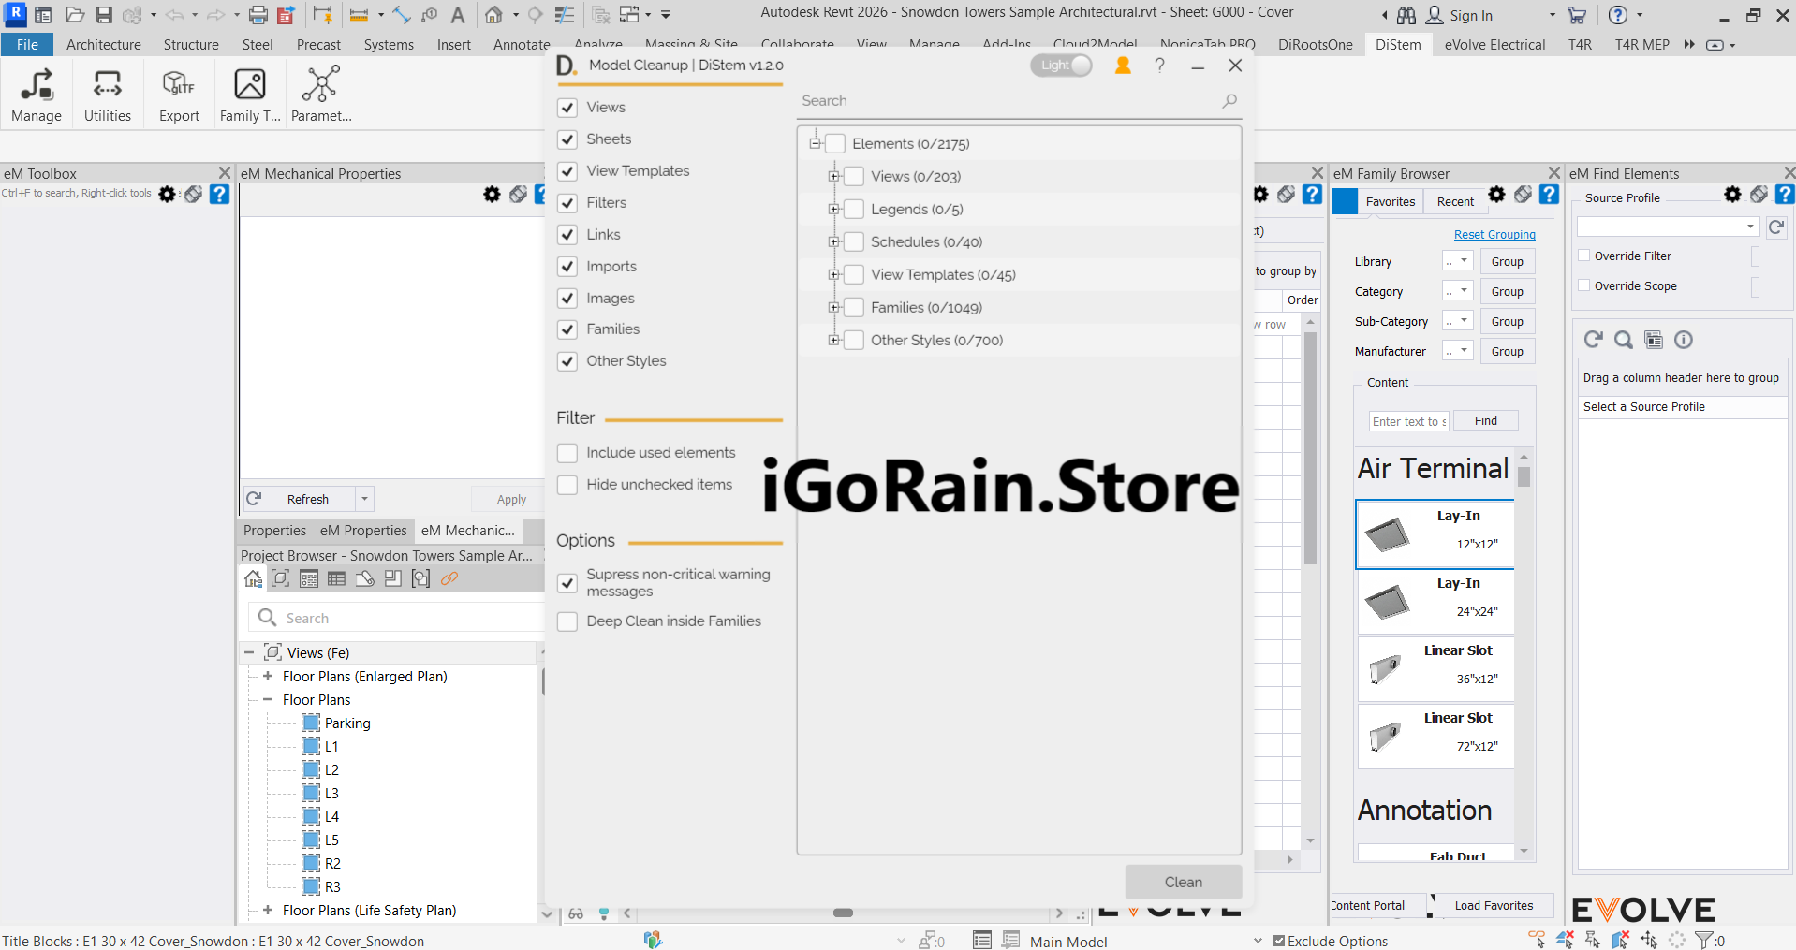This screenshot has width=1796, height=950.
Task: Click the Clean button
Action: coord(1183,881)
